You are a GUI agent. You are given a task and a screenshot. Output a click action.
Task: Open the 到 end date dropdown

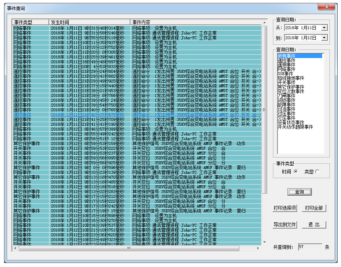click(324, 38)
